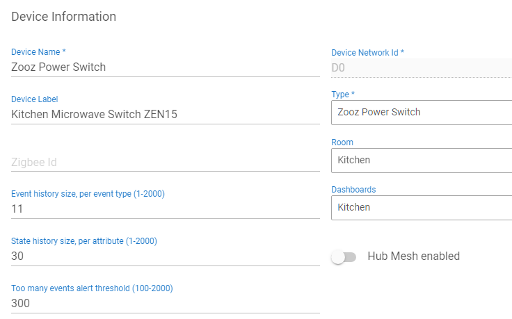Select the Event history size field showing 11
Viewport: 512px width, 319px height.
tap(165, 208)
